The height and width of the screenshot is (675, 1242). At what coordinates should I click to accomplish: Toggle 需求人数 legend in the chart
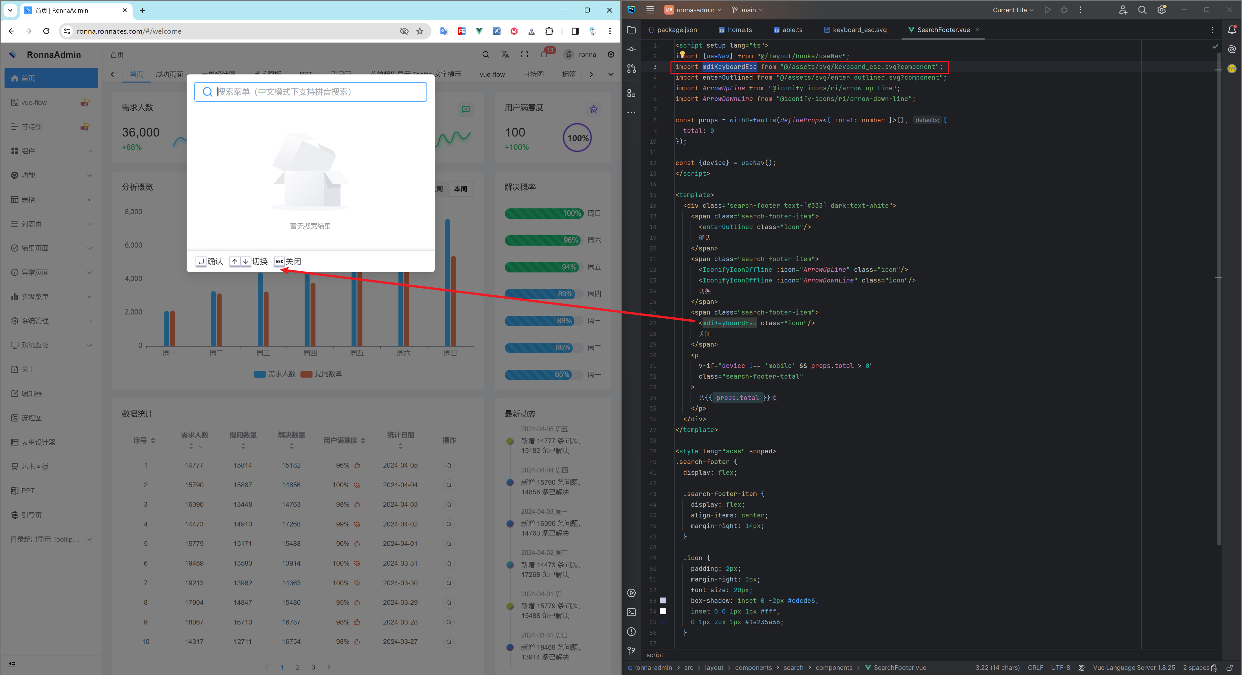(274, 374)
